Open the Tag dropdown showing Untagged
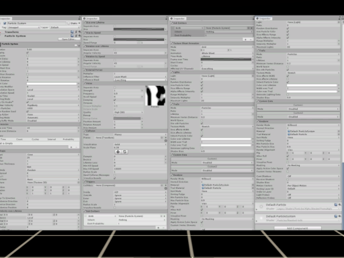344x258 pixels. pos(24,28)
